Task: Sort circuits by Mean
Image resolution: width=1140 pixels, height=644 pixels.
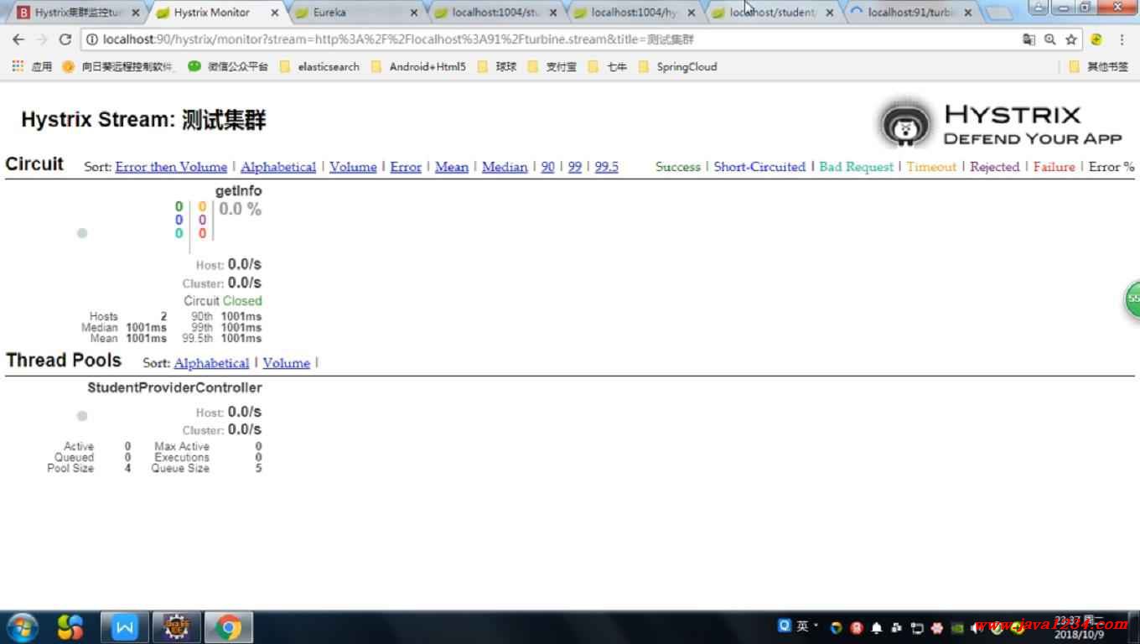Action: click(x=452, y=167)
